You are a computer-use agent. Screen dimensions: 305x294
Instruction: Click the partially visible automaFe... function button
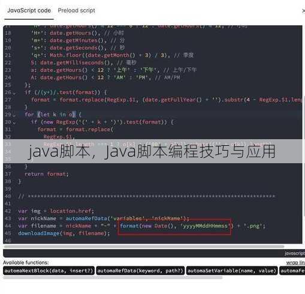pyautogui.click(x=292, y=271)
